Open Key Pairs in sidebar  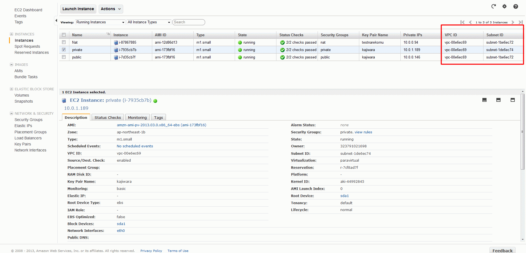coord(23,144)
